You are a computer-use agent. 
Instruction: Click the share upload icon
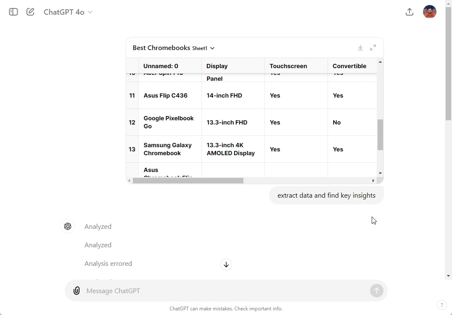click(x=409, y=12)
